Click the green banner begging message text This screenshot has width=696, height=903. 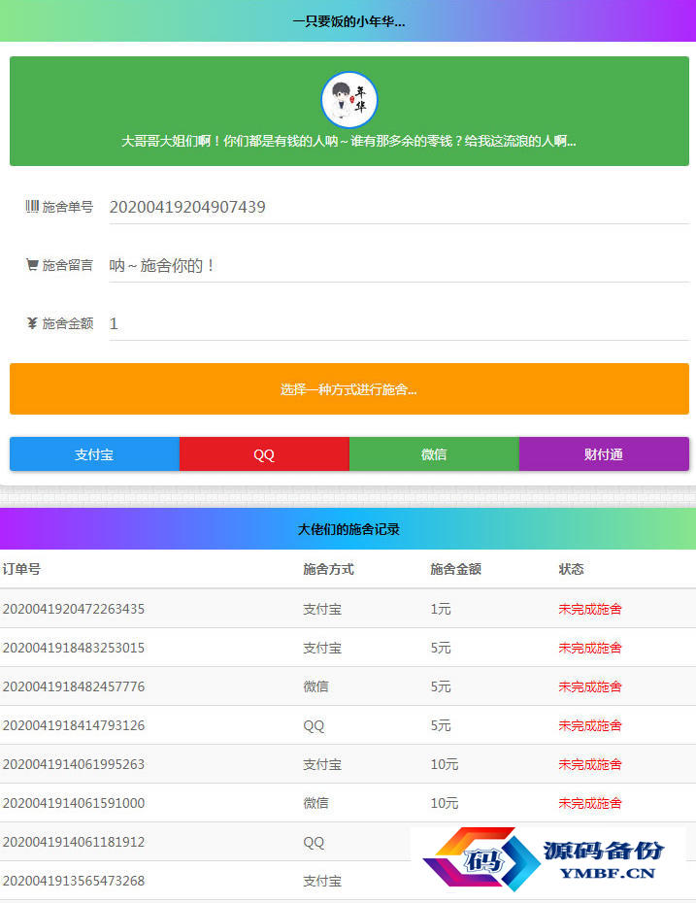click(x=348, y=141)
